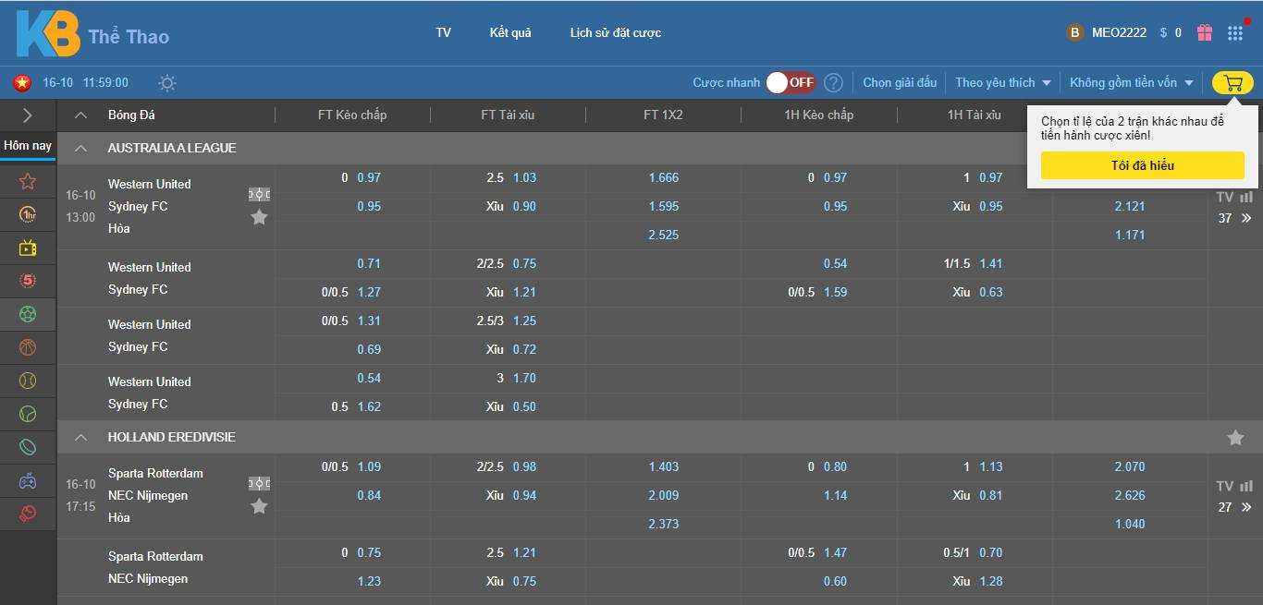
Task: Open the esports gamepad sidebar icon
Action: pyautogui.click(x=28, y=480)
